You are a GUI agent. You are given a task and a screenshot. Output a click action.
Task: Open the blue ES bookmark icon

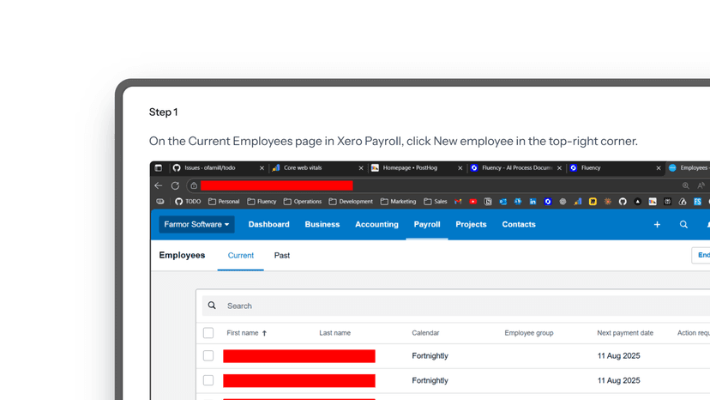tap(697, 202)
